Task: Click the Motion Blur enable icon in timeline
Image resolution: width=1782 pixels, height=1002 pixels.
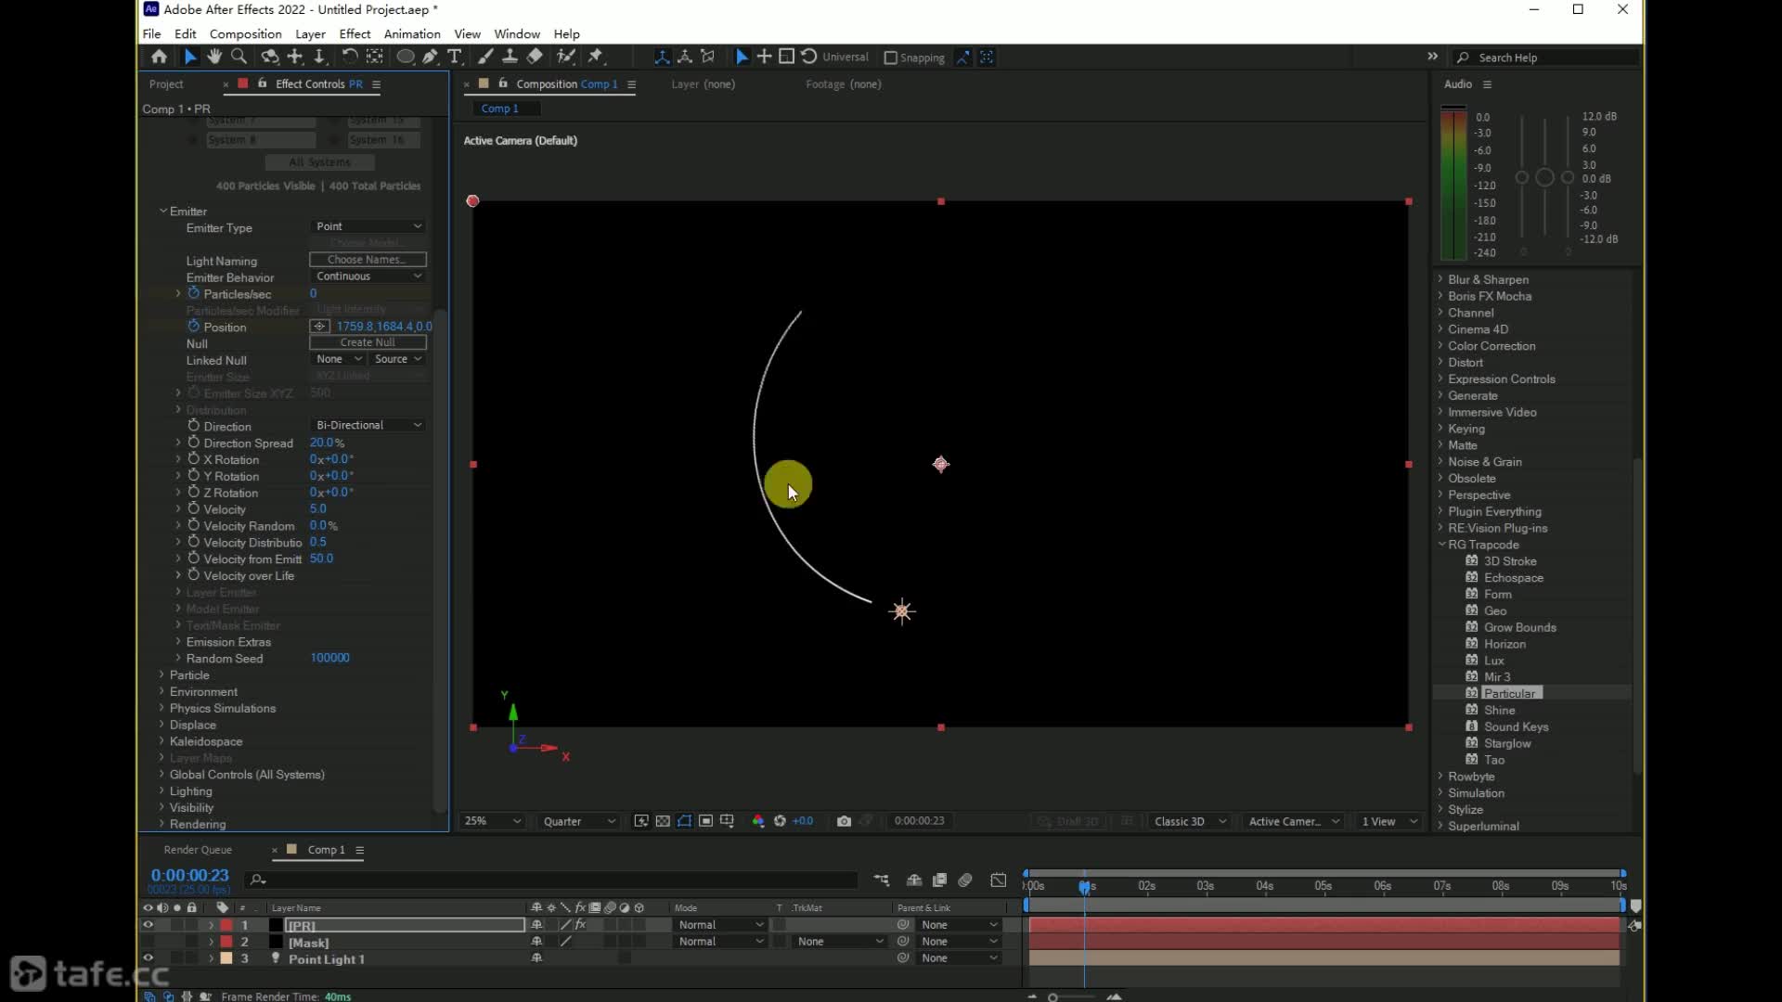Action: click(x=965, y=880)
